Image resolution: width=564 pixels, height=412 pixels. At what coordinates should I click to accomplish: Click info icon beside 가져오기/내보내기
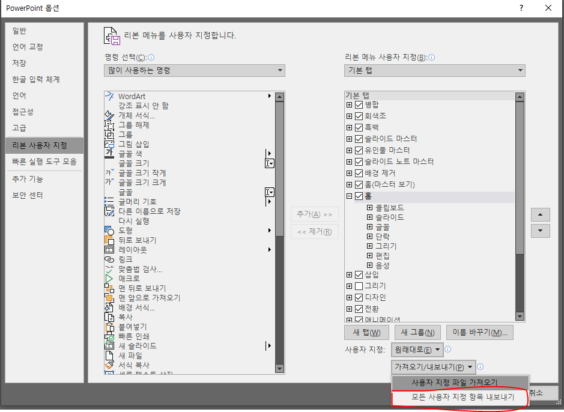coord(480,367)
